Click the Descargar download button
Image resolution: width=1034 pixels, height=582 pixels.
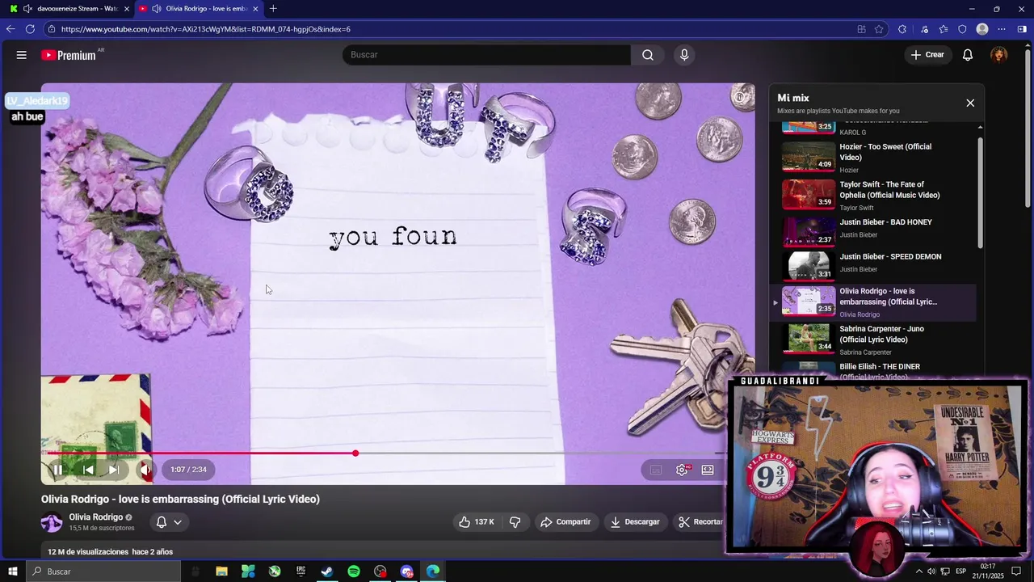[635, 522]
